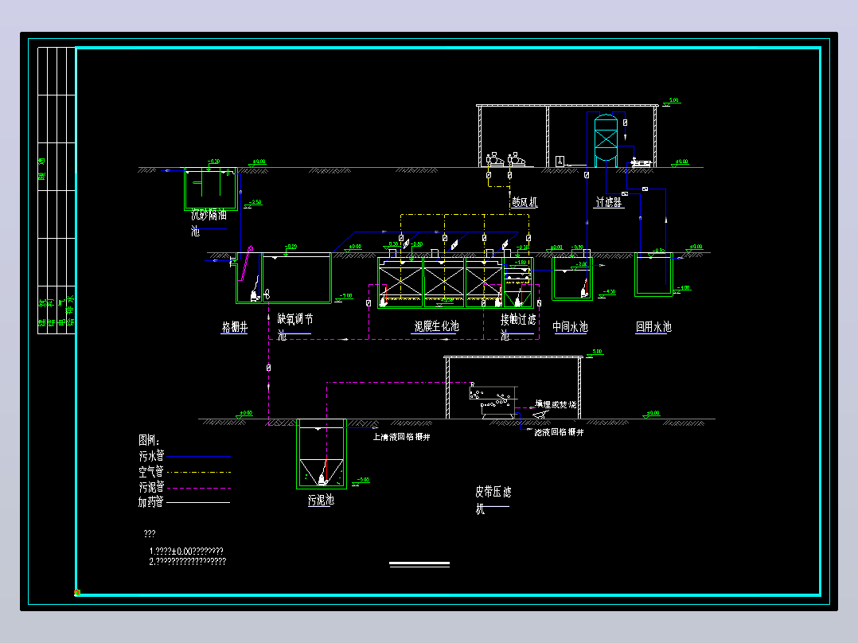Select the 鼓风机 blower label
This screenshot has width=858, height=643.
coord(525,202)
